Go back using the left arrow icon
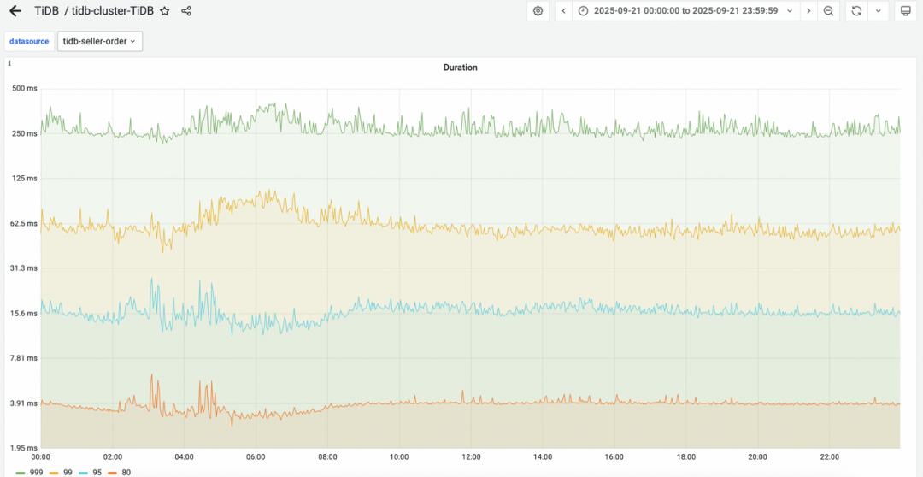This screenshot has width=923, height=477. tap(15, 11)
